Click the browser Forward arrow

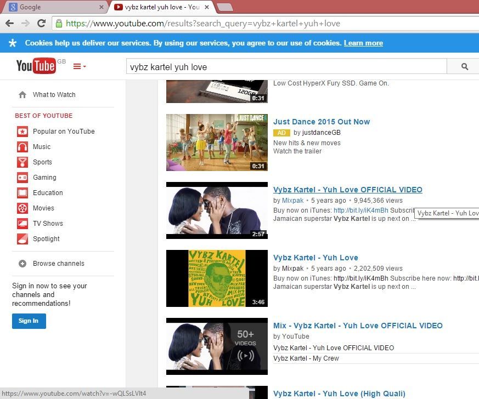click(x=26, y=23)
